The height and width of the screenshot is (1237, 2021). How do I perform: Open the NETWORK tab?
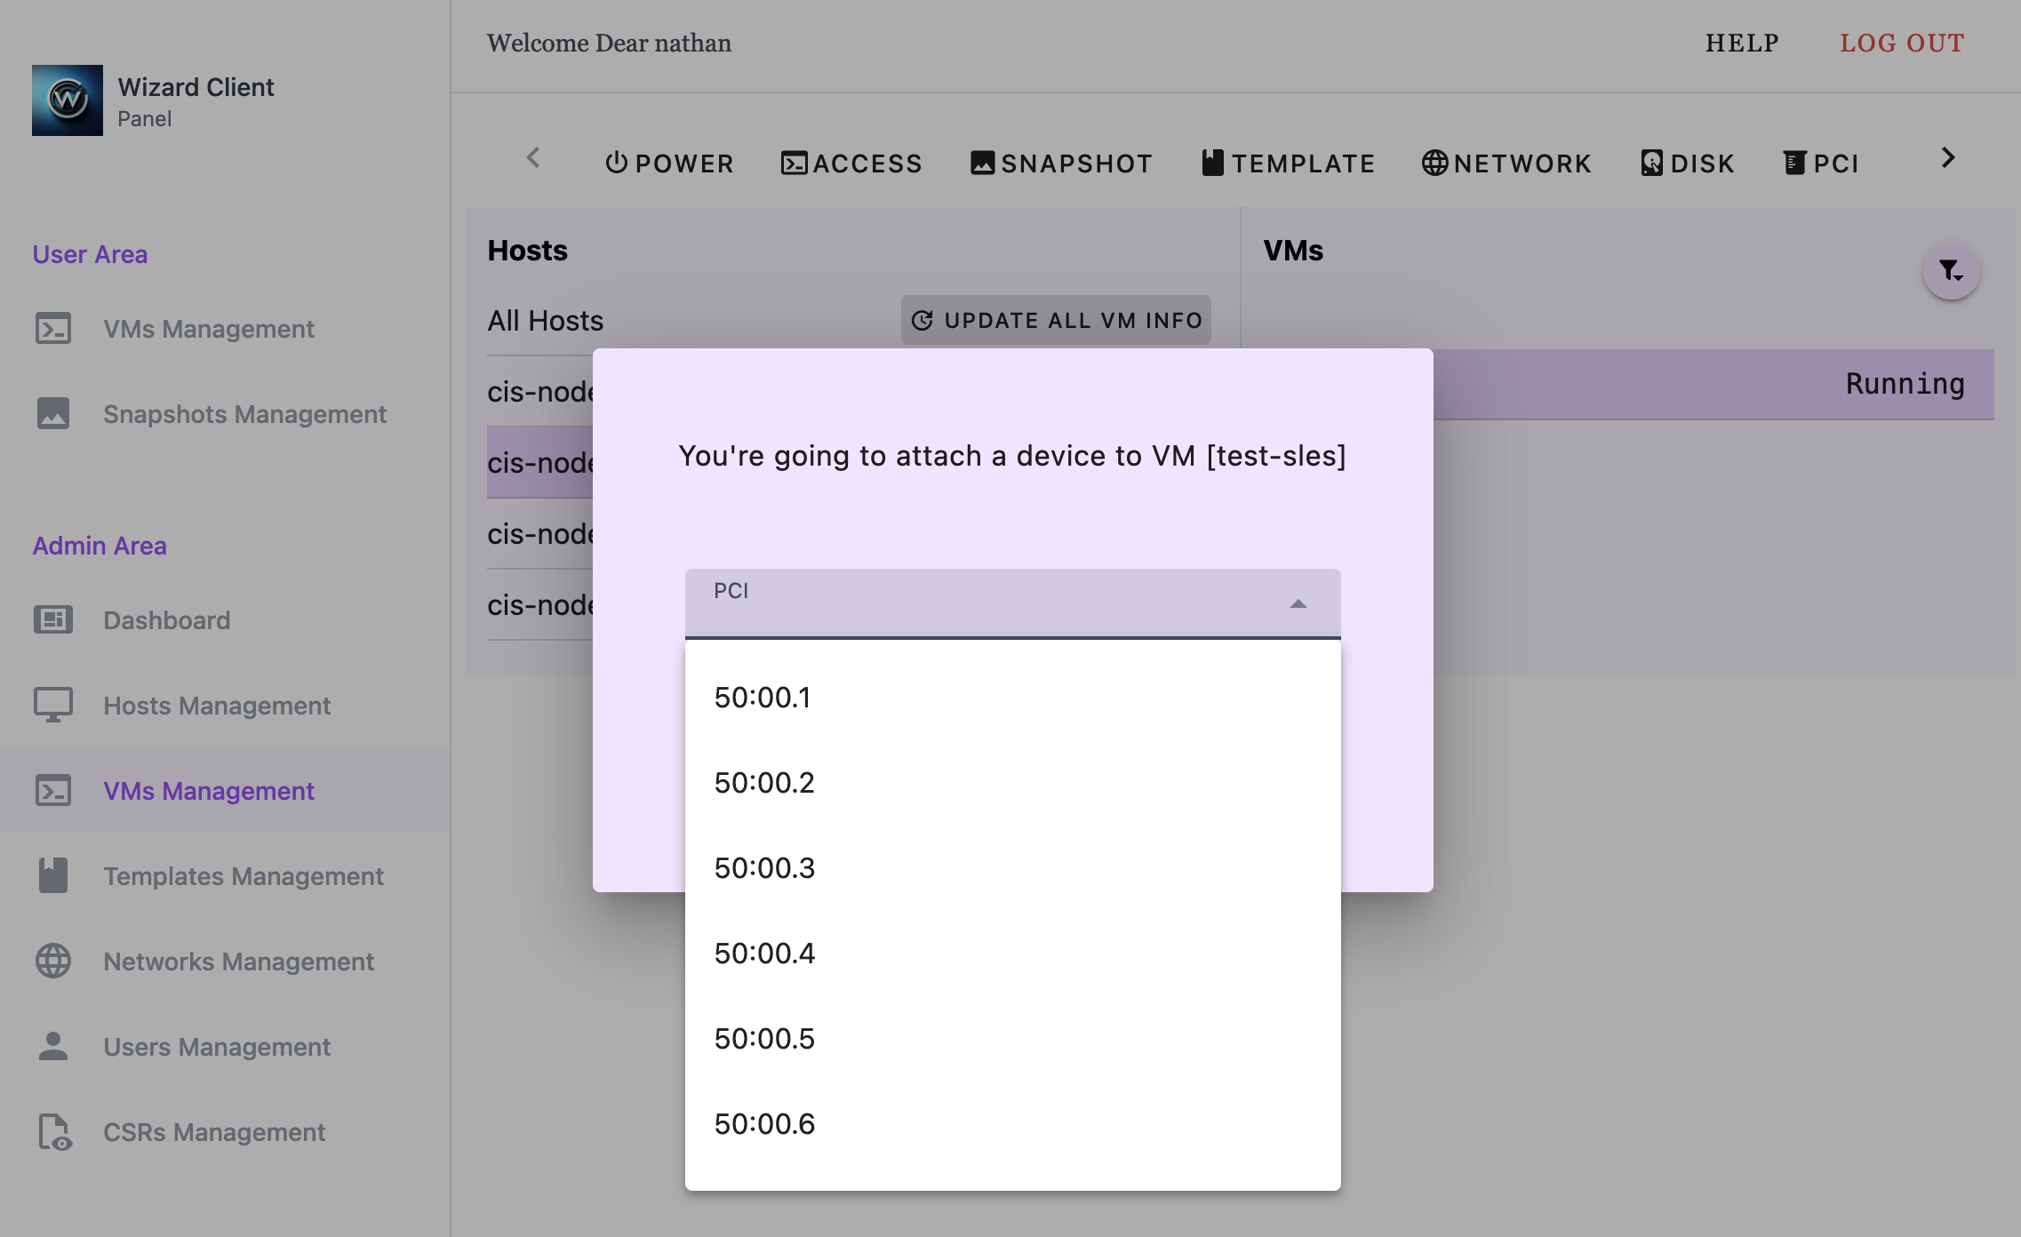(x=1506, y=164)
